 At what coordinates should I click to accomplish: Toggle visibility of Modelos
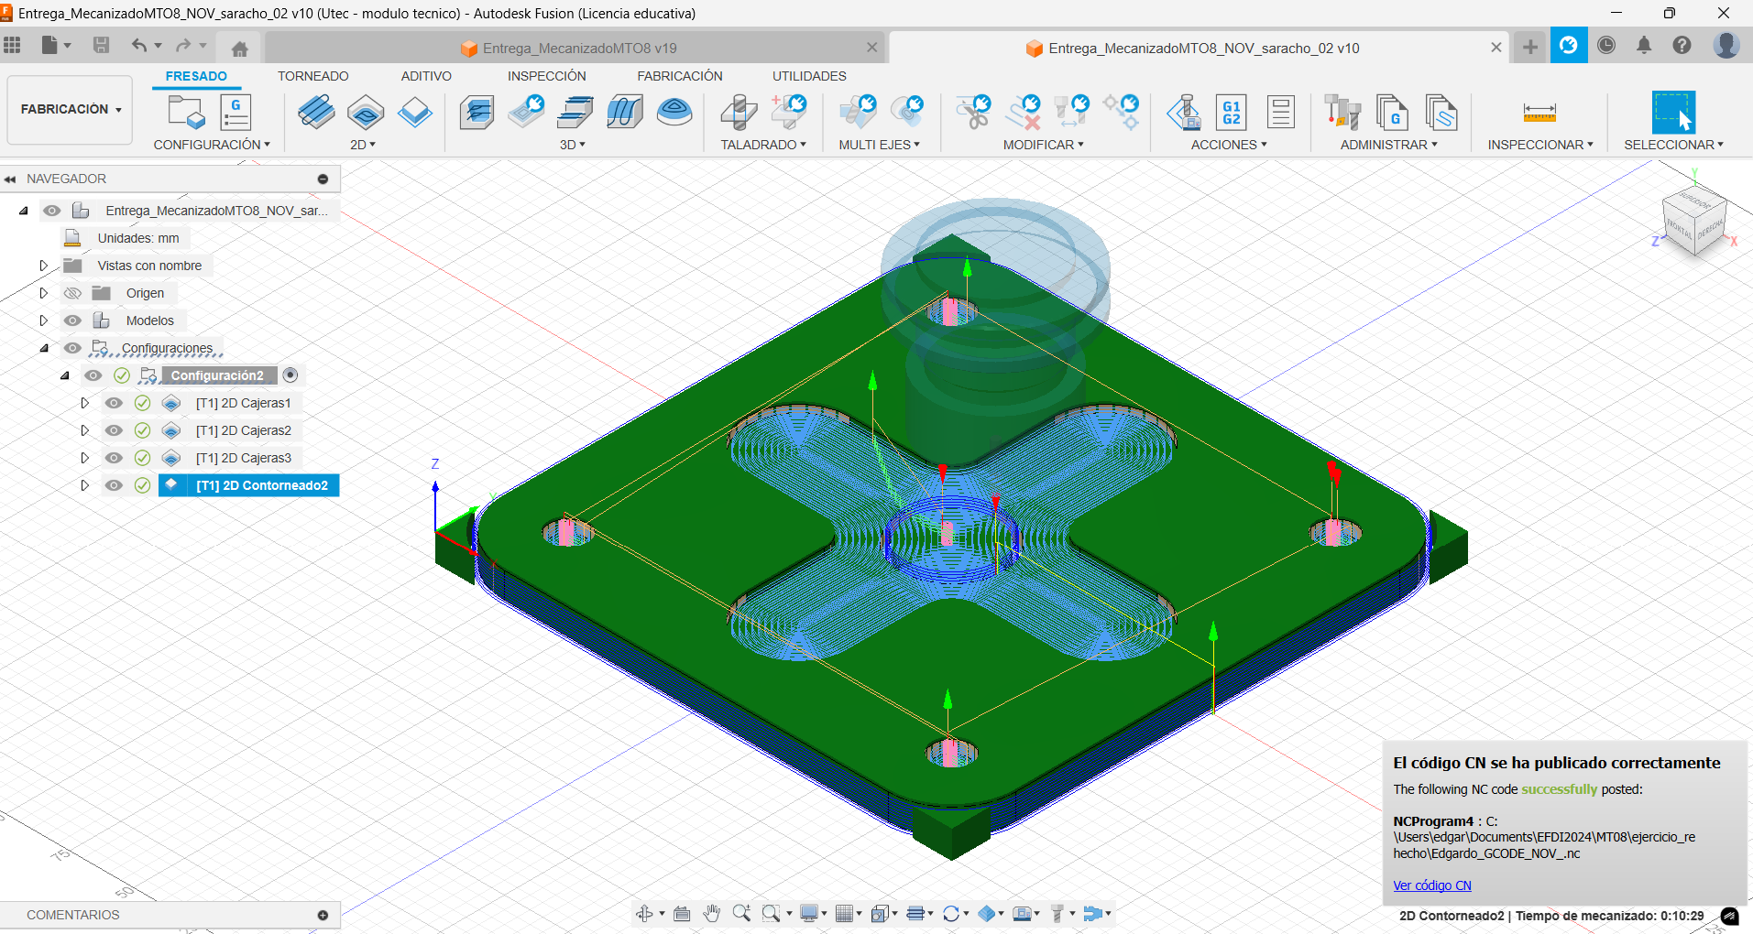tap(72, 320)
